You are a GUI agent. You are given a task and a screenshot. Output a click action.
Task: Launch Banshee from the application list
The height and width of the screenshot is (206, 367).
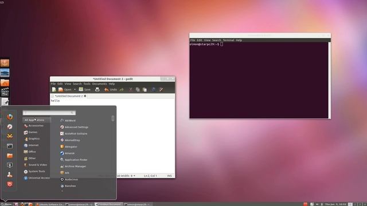[68, 186]
